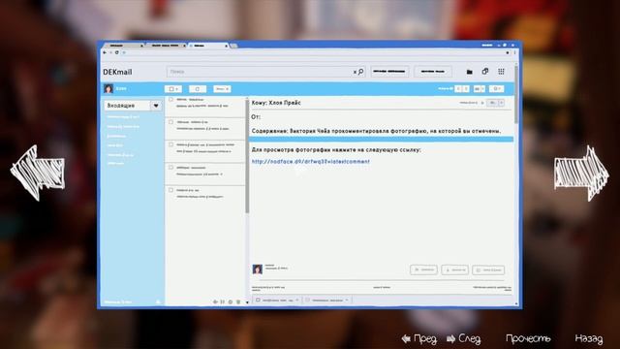Click the small triangle at sidebar bottom
The width and height of the screenshot is (620, 349).
click(x=158, y=301)
